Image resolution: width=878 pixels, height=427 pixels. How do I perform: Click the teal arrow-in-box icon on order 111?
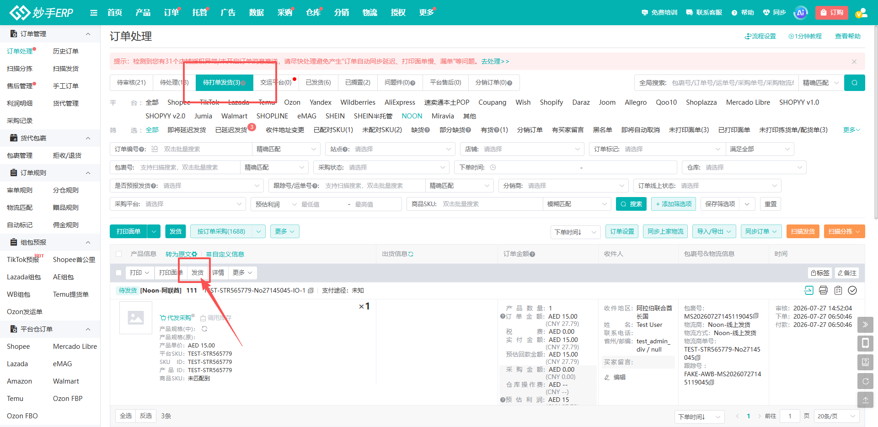coord(808,290)
